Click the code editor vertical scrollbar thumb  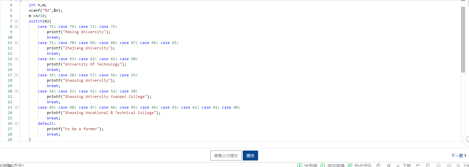(463, 40)
